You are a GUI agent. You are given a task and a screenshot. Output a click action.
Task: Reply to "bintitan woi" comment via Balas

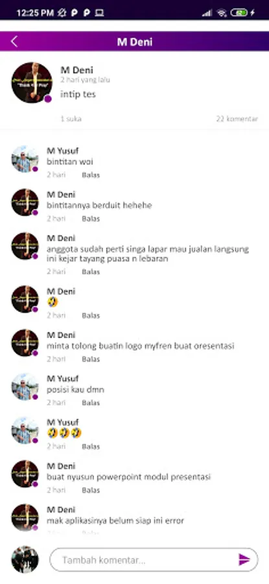coord(91,175)
